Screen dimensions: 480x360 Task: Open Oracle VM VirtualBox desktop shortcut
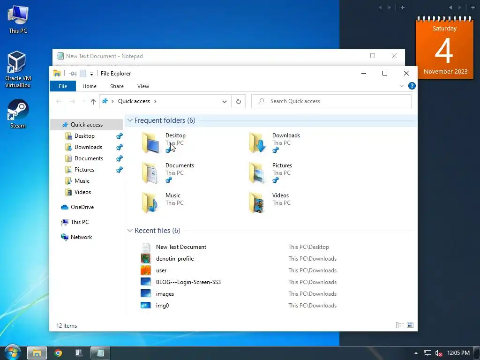pos(17,69)
